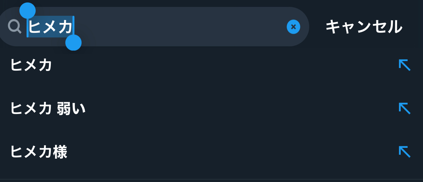Image resolution: width=423 pixels, height=182 pixels.
Task: Insert ヒメカ様 using its arrow icon
Action: coord(405,152)
